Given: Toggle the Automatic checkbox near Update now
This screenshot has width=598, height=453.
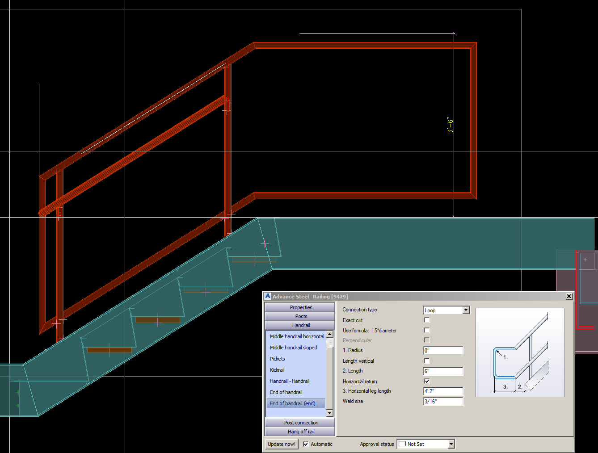Looking at the screenshot, I should click(x=306, y=444).
